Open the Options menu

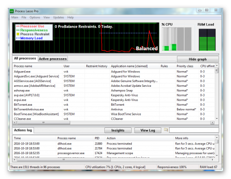point(35,18)
